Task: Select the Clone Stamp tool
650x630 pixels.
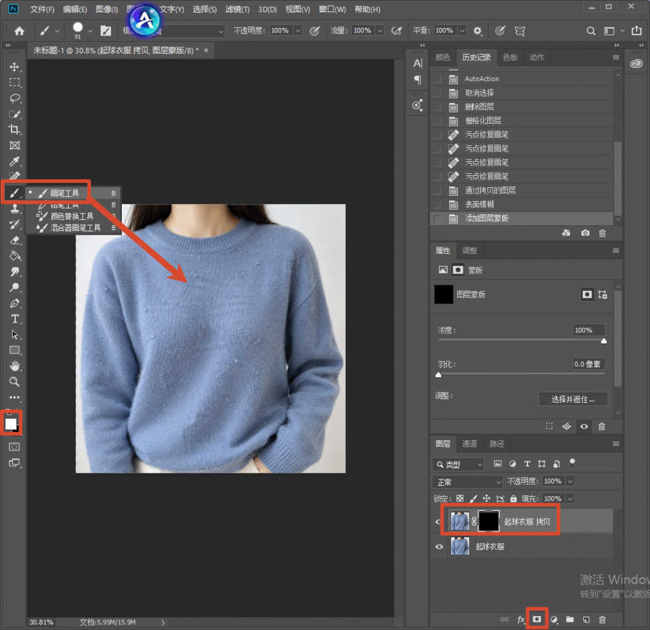Action: click(15, 208)
